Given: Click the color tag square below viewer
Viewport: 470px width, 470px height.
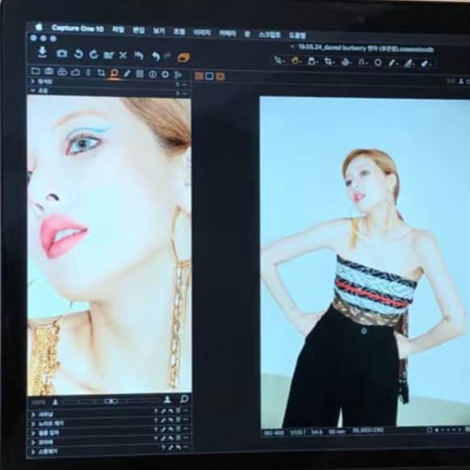Looking at the screenshot, I should click(x=430, y=430).
